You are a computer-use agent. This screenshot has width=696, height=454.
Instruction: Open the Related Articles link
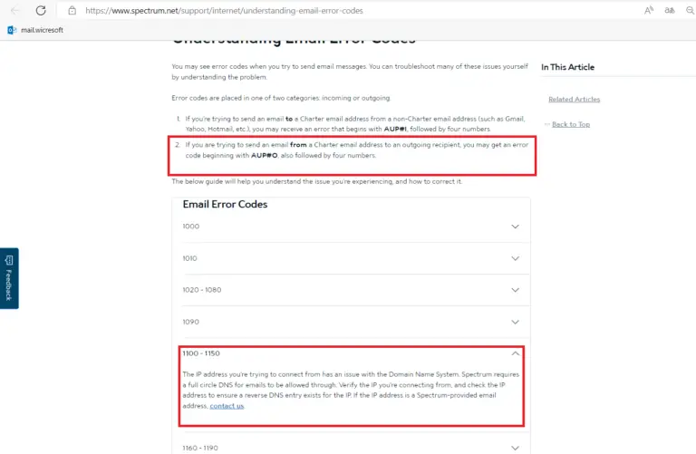tap(574, 99)
